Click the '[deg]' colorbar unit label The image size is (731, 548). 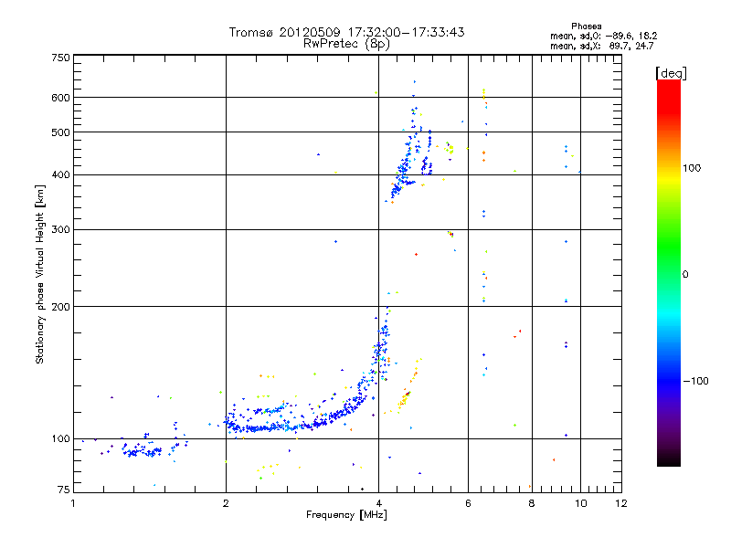671,73
